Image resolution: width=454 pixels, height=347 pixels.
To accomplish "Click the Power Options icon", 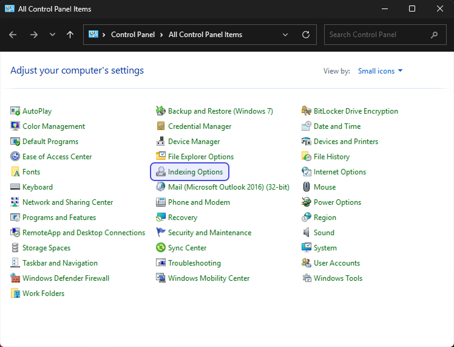I will click(307, 202).
